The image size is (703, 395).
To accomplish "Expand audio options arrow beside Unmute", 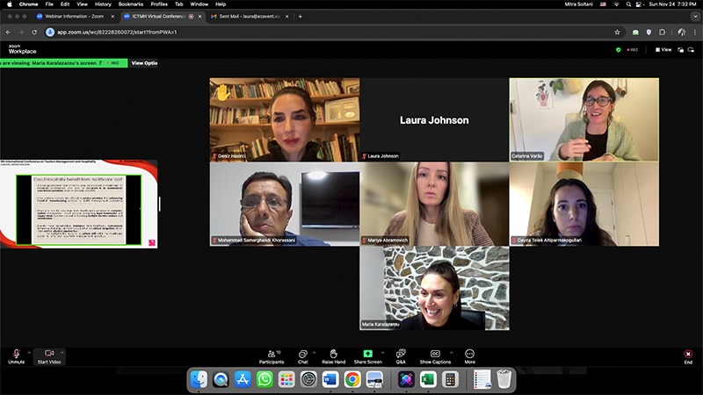I will tap(29, 352).
